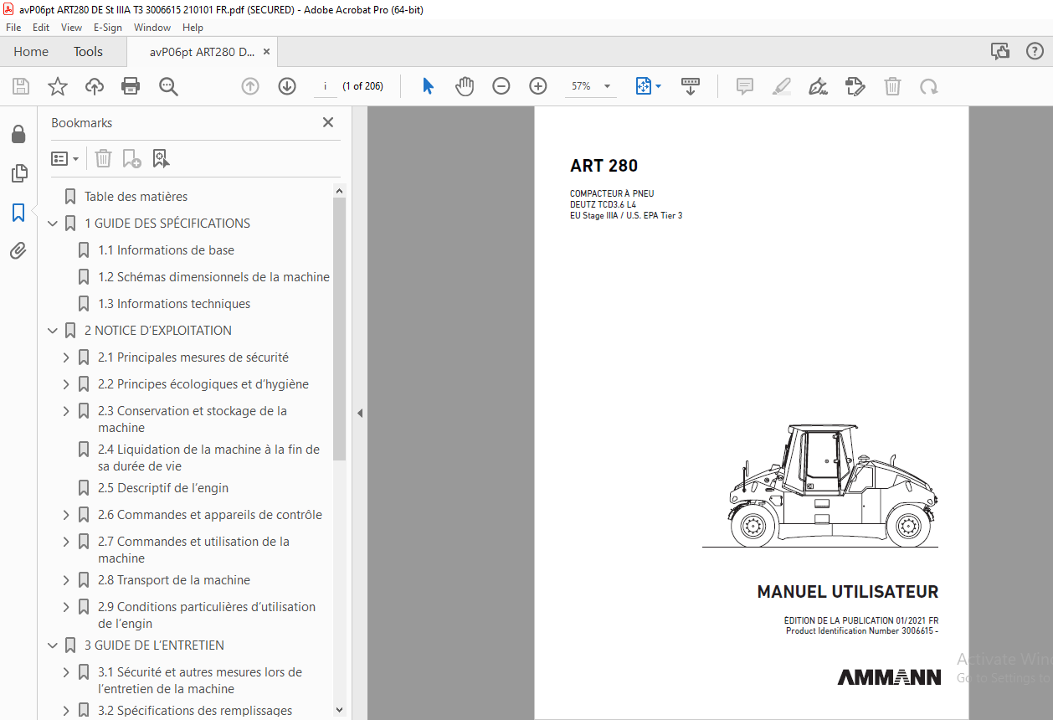Rotate the page with the rotate icon
1053x720 pixels.
928,86
